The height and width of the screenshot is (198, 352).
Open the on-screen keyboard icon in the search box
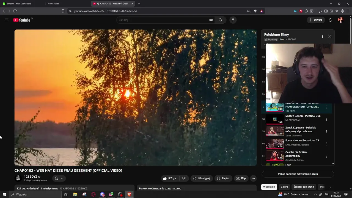tap(211, 20)
